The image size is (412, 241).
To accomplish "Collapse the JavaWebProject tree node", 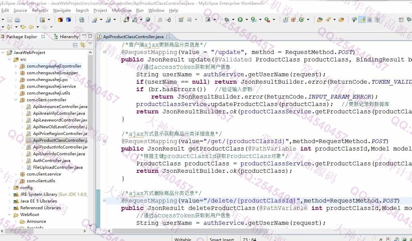I will (x=3, y=53).
